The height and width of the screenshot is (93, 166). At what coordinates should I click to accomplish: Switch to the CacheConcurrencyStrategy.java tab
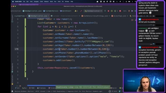coord(96,16)
